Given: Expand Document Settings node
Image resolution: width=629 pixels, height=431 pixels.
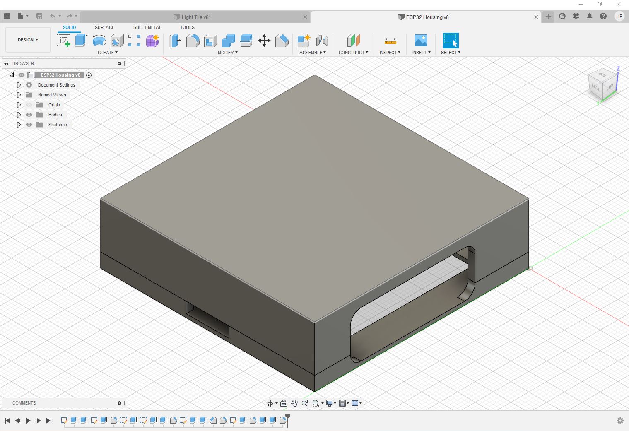Looking at the screenshot, I should click(x=19, y=85).
